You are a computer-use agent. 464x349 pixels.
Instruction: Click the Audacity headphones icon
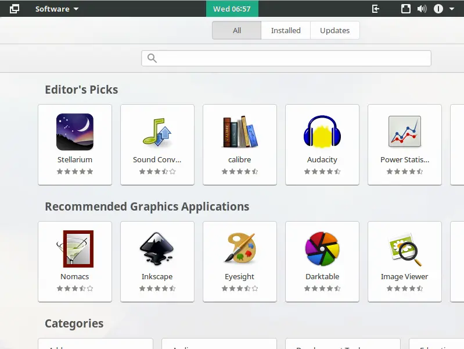pyautogui.click(x=322, y=132)
